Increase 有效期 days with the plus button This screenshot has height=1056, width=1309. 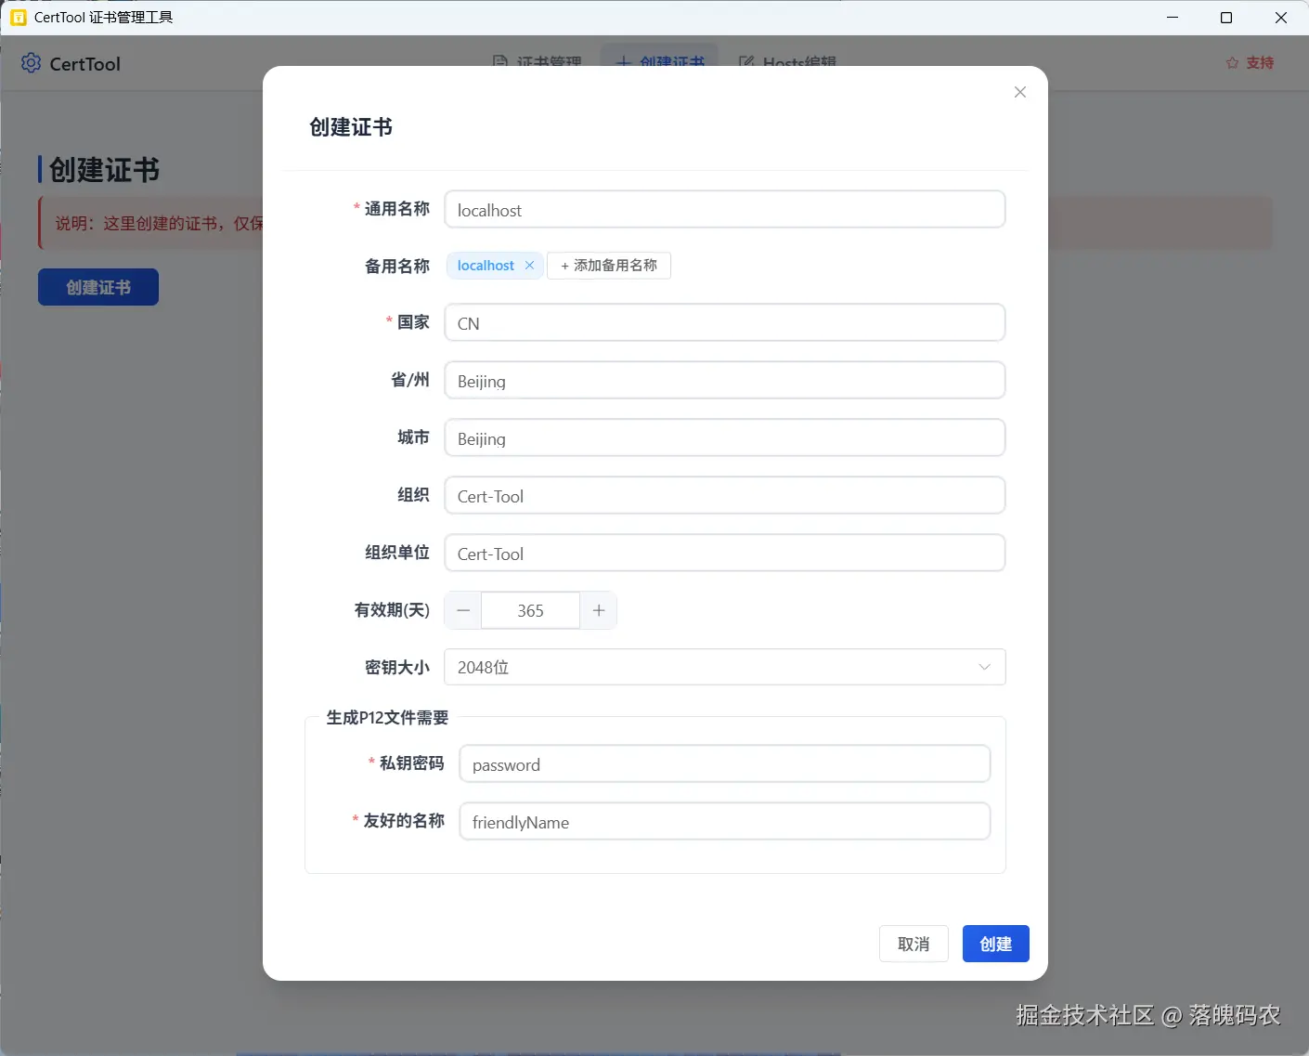[599, 610]
